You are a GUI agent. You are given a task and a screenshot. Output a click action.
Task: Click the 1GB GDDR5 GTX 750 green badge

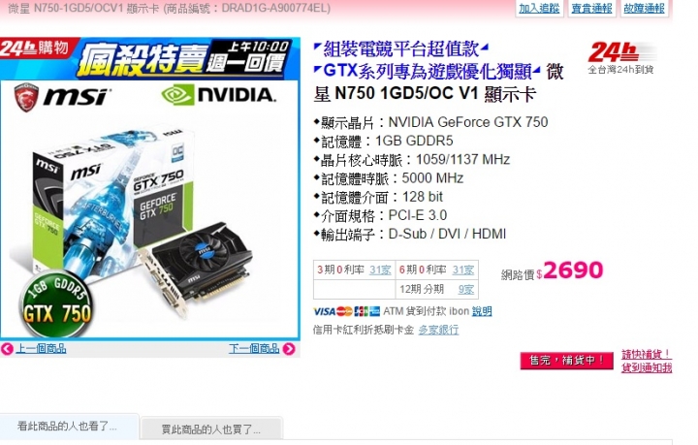pyautogui.click(x=56, y=303)
